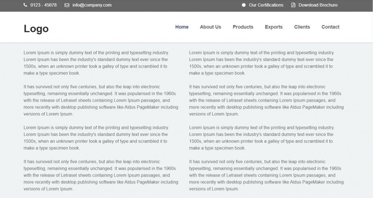
Task: Click the last left-column paragraph
Action: [101, 175]
